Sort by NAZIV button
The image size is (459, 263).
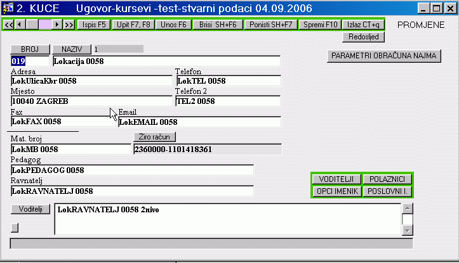point(72,49)
